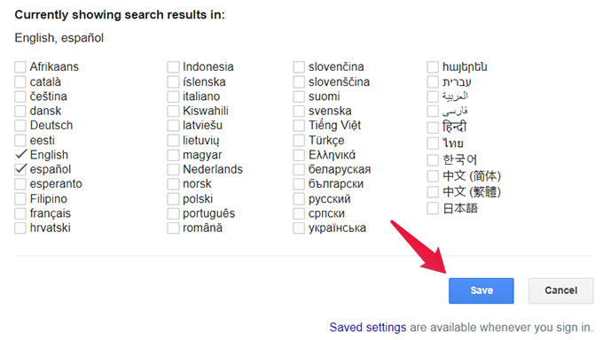Enable the 日本語 language checkbox
Image resolution: width=603 pixels, height=340 pixels.
433,208
